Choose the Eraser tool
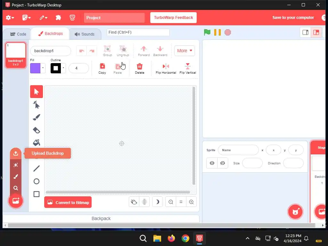Viewport: 328px width, 246px height. 37,130
